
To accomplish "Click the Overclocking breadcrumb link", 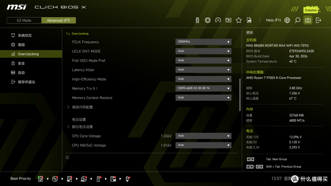I will (x=80, y=33).
